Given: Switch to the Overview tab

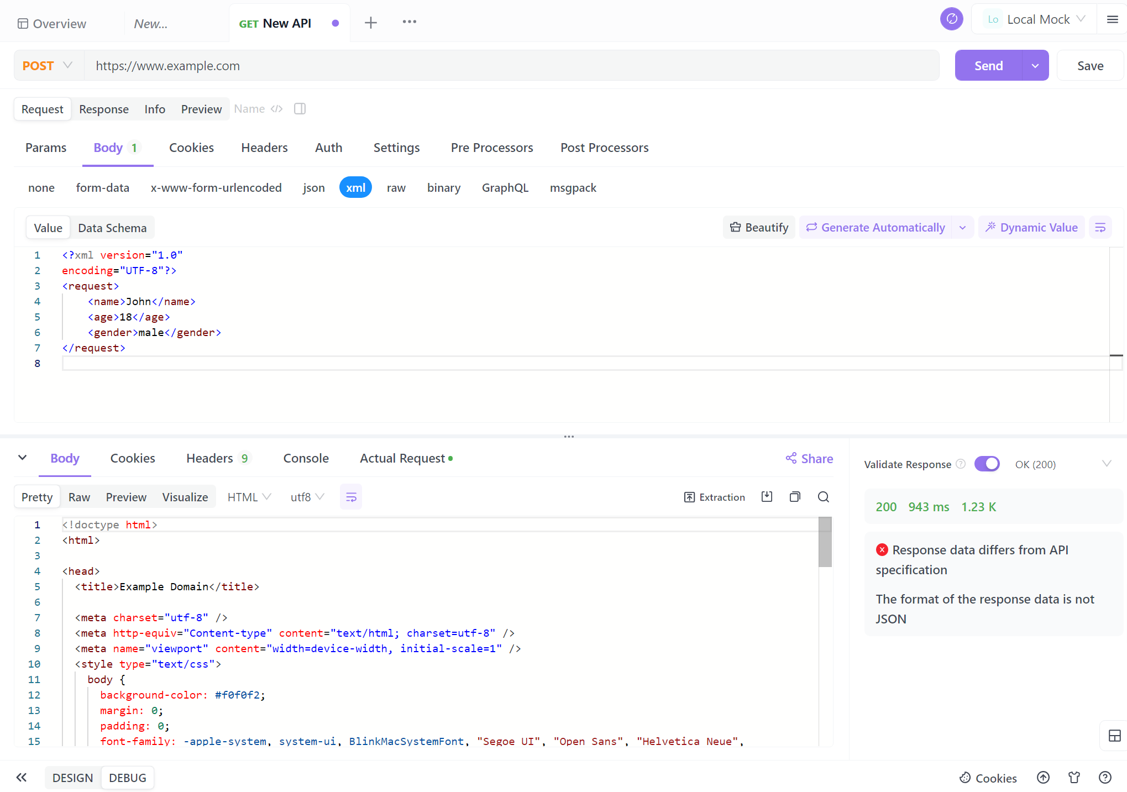Looking at the screenshot, I should pyautogui.click(x=52, y=24).
